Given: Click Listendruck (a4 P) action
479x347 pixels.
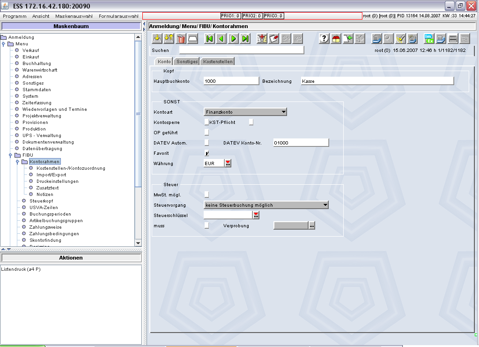Looking at the screenshot, I should 21,269.
